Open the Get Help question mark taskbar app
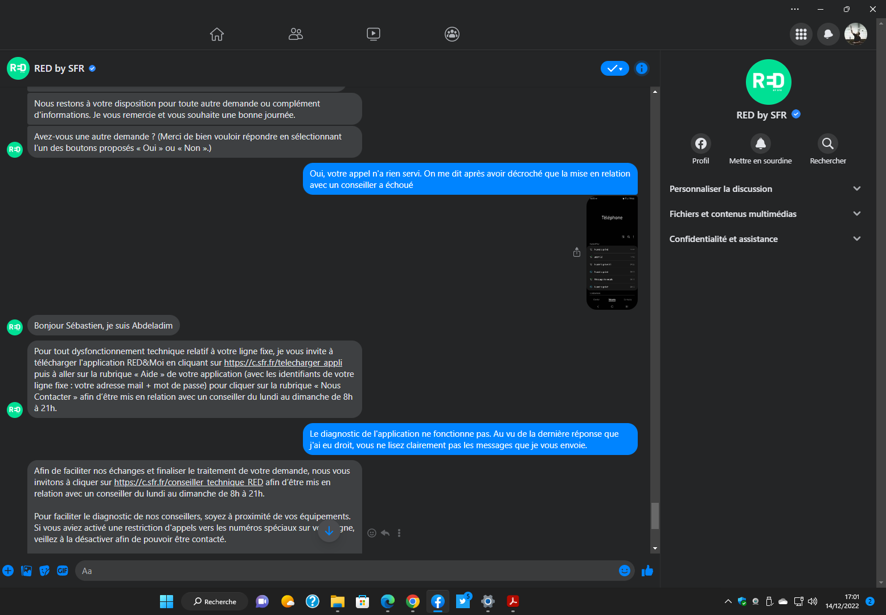The height and width of the screenshot is (615, 886). pos(313,601)
